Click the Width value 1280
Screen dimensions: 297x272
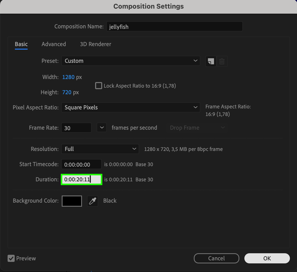68,77
